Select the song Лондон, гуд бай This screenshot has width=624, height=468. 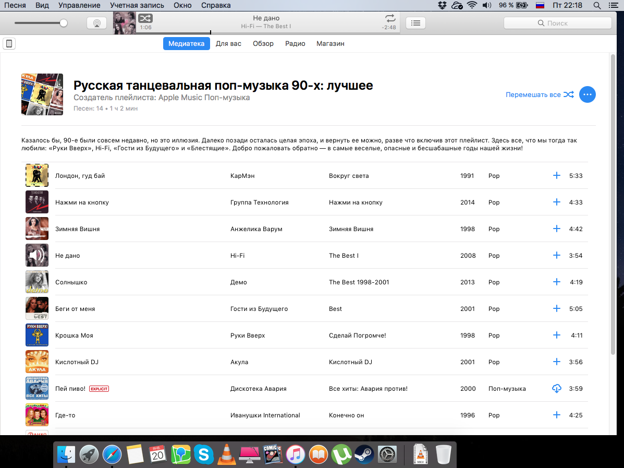click(x=80, y=176)
